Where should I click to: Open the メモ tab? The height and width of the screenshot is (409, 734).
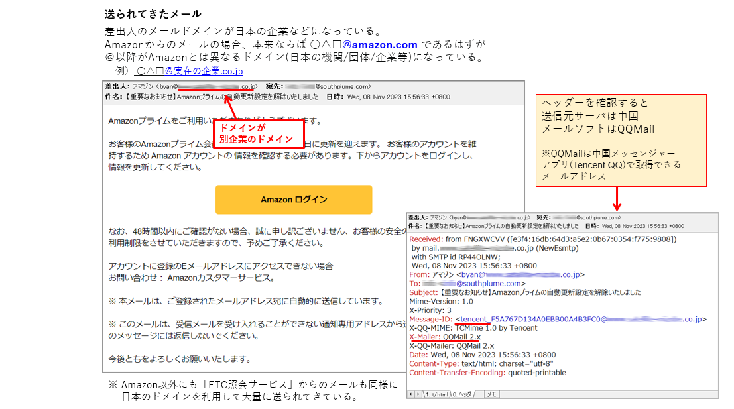[491, 394]
